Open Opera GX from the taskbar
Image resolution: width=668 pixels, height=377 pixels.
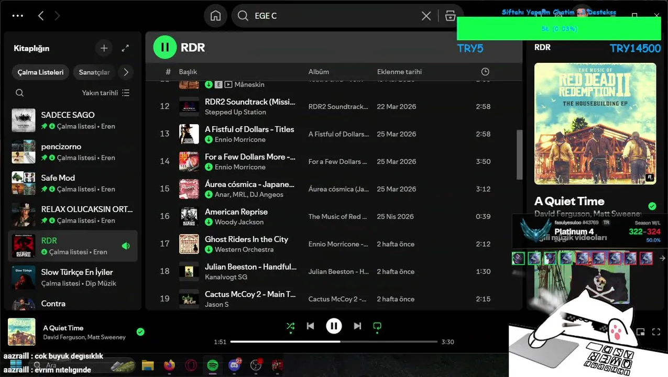(191, 365)
